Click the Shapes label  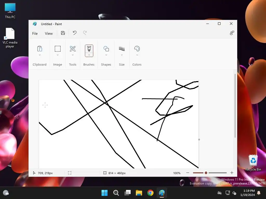(x=106, y=65)
